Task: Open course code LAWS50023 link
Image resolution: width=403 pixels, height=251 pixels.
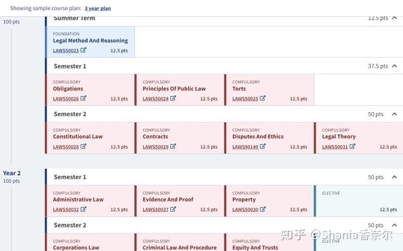Action: point(66,50)
